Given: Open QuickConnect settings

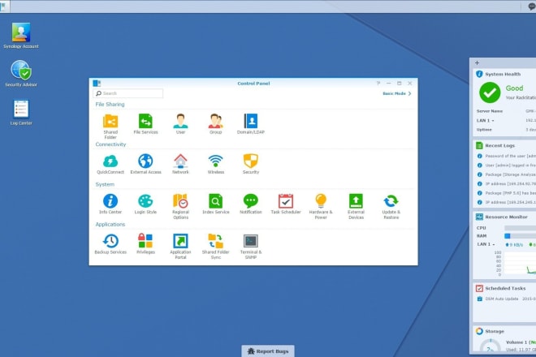Looking at the screenshot, I should click(110, 164).
